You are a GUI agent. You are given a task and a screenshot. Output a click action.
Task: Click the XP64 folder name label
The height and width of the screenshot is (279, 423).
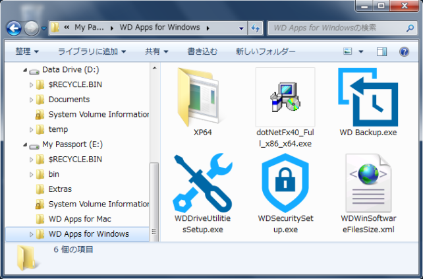[202, 133]
